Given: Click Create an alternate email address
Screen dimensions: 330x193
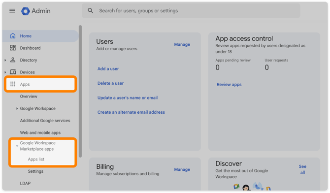Looking at the screenshot, I should coord(131,112).
